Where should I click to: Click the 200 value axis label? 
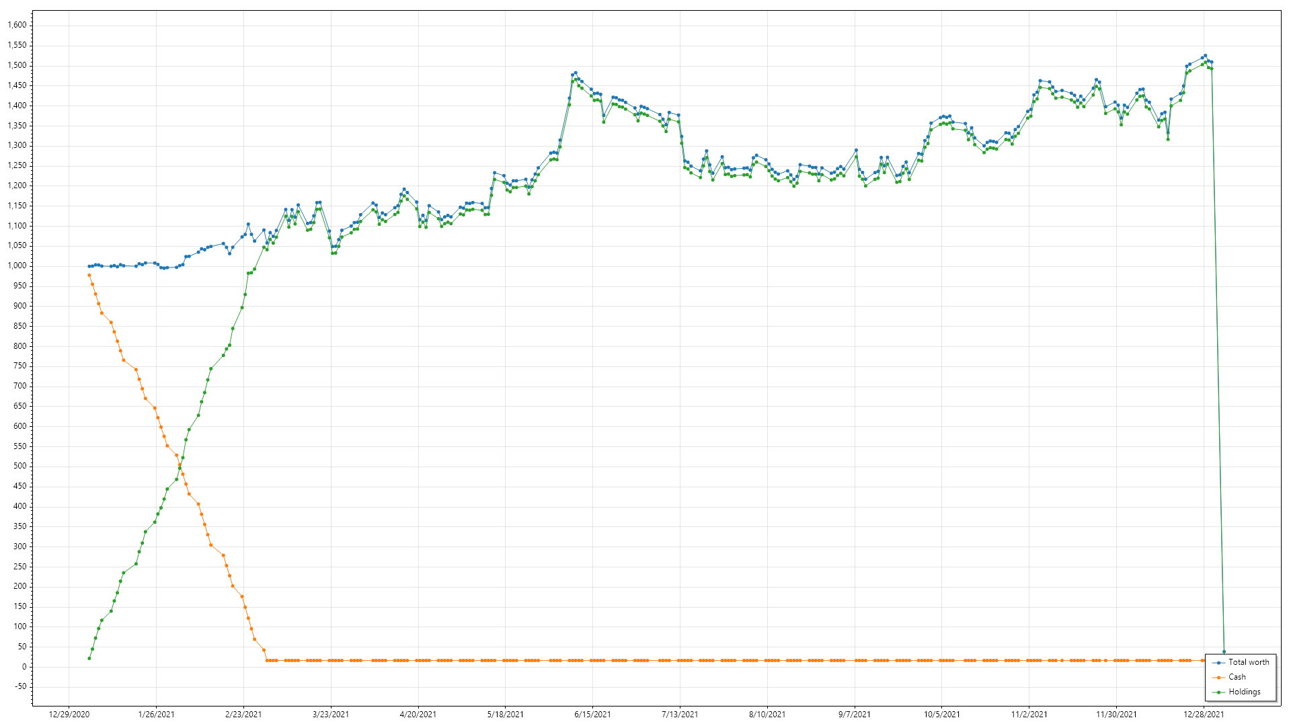coord(20,586)
